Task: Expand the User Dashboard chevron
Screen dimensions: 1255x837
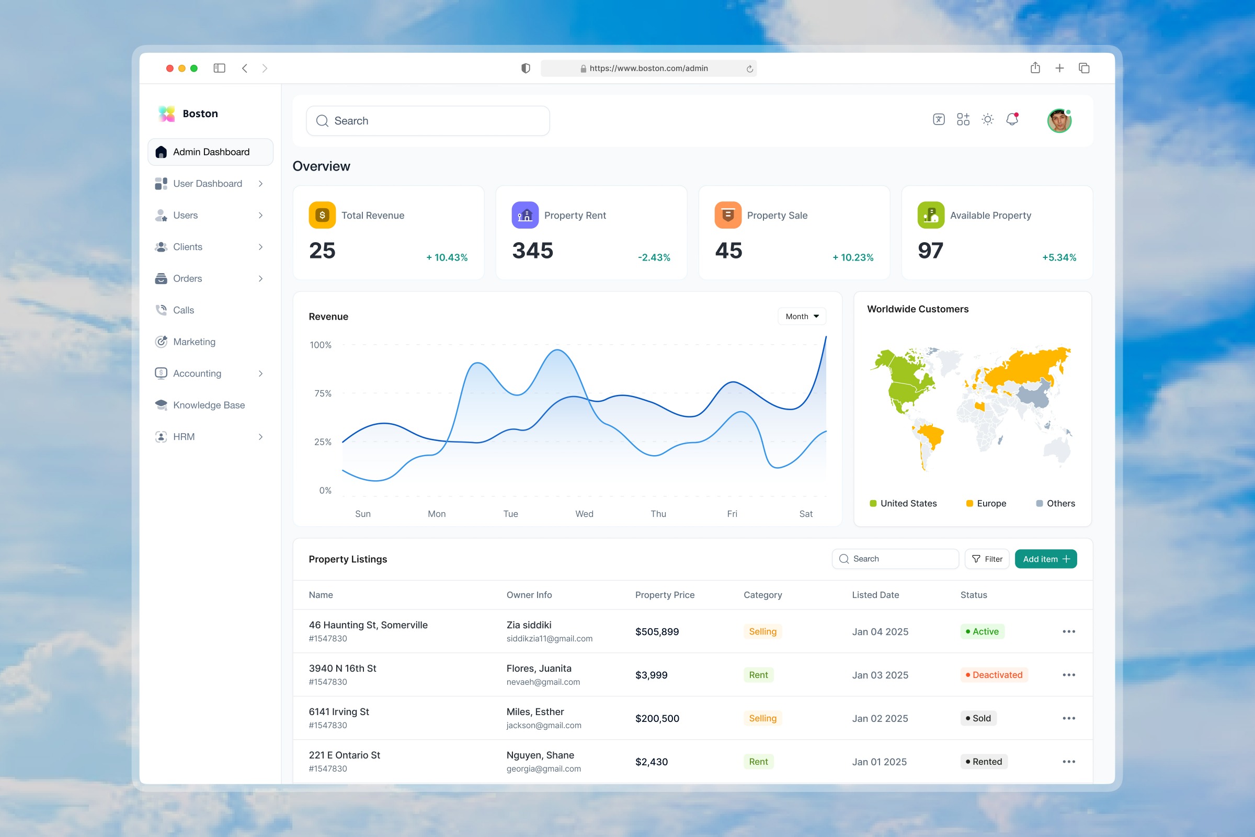Action: [x=260, y=184]
